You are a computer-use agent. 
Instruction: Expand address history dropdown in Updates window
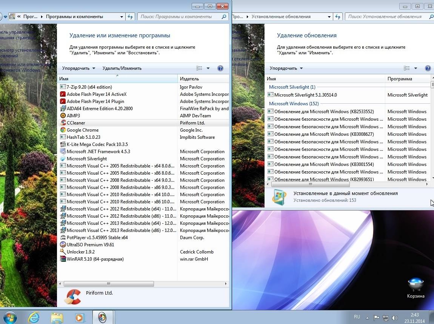click(x=329, y=17)
